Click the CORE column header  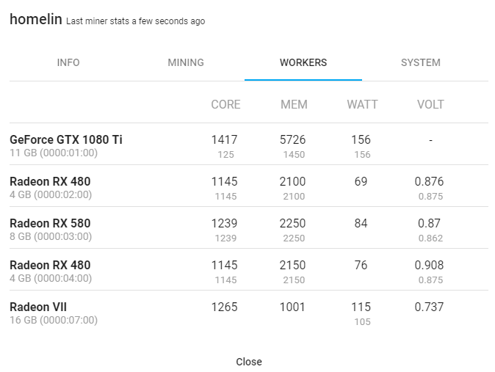pyautogui.click(x=225, y=104)
